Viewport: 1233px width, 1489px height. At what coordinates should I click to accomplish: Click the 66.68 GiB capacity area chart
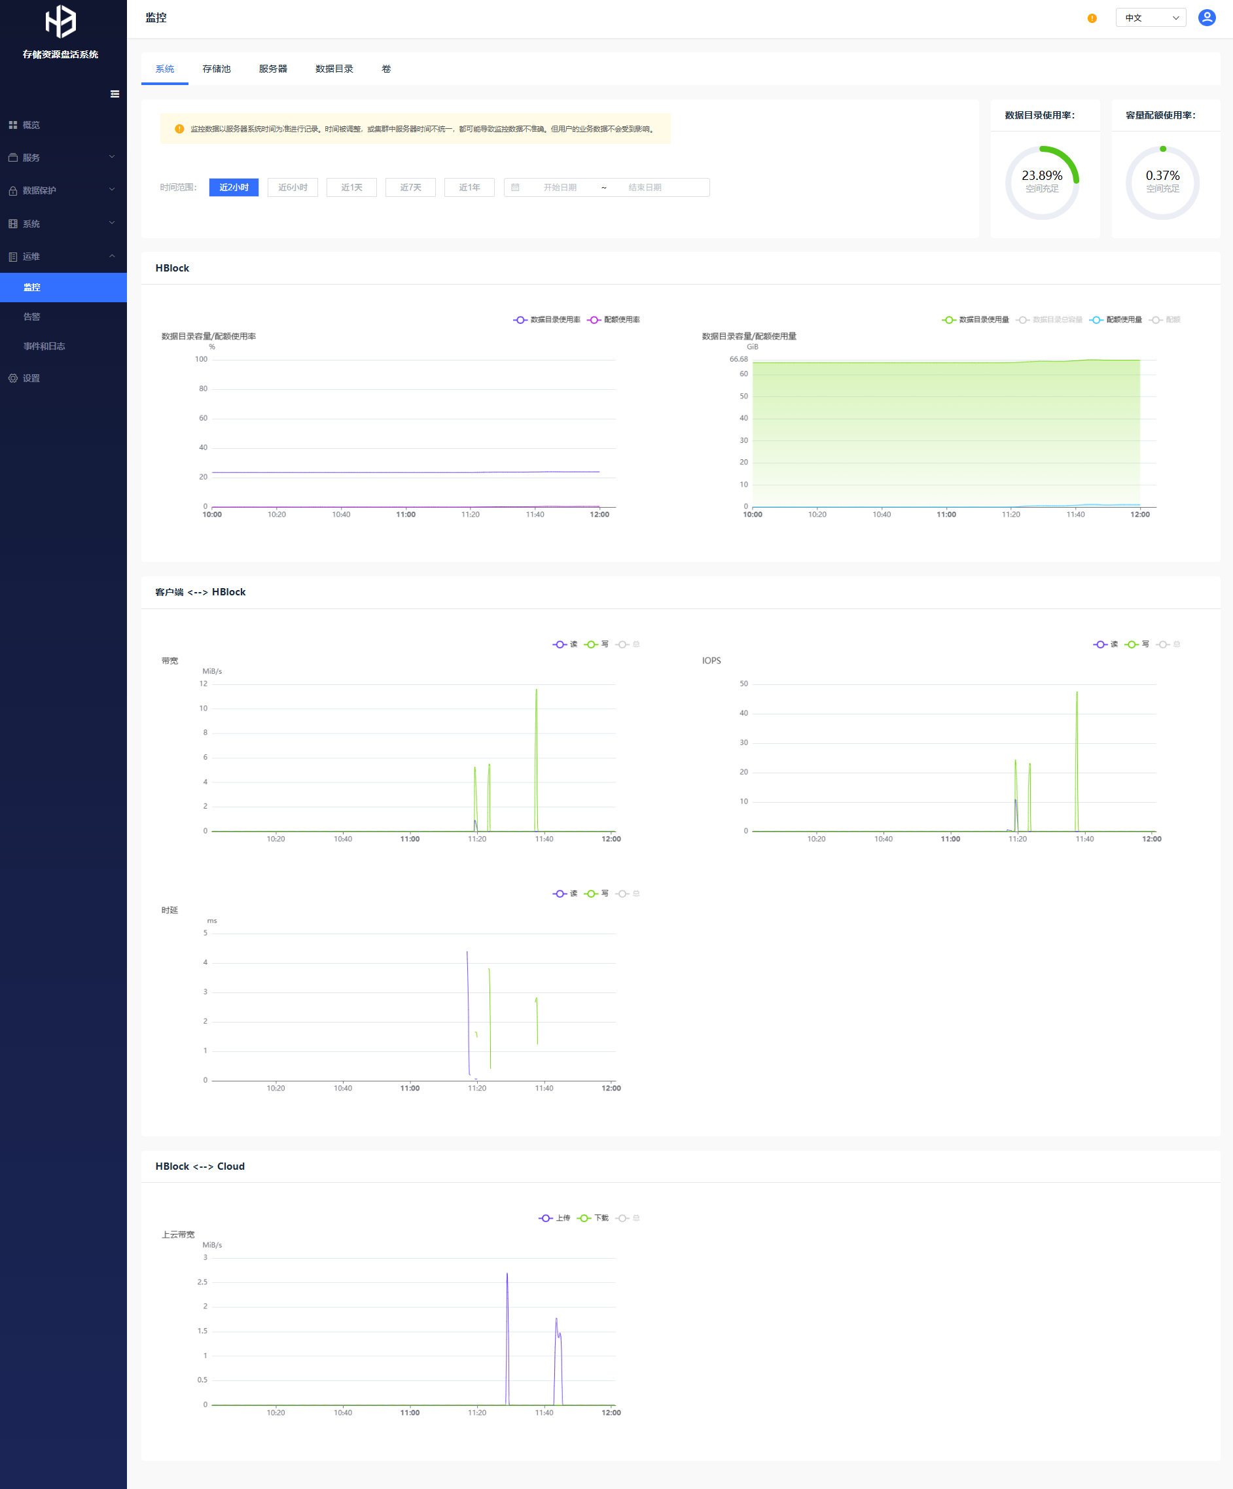[946, 433]
